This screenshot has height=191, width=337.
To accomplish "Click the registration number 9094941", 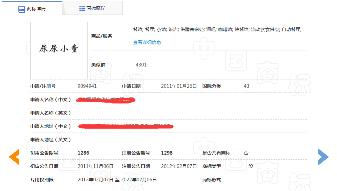I will click(x=87, y=86).
